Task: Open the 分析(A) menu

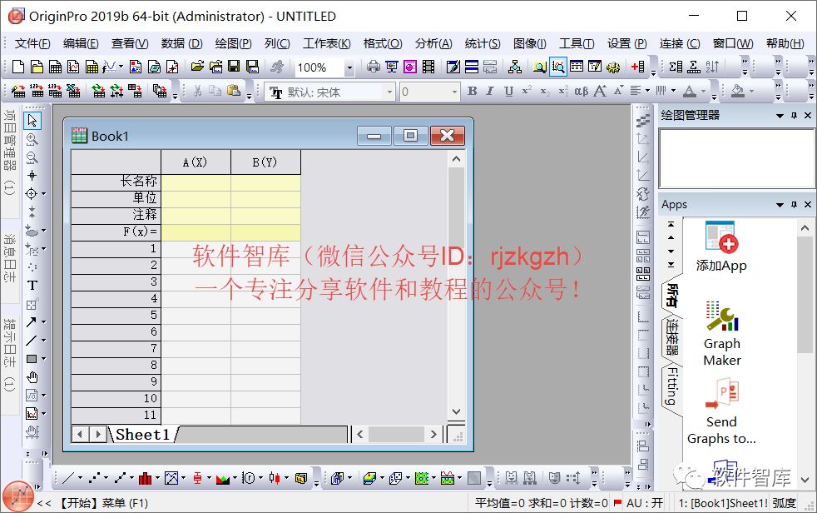Action: (x=433, y=43)
